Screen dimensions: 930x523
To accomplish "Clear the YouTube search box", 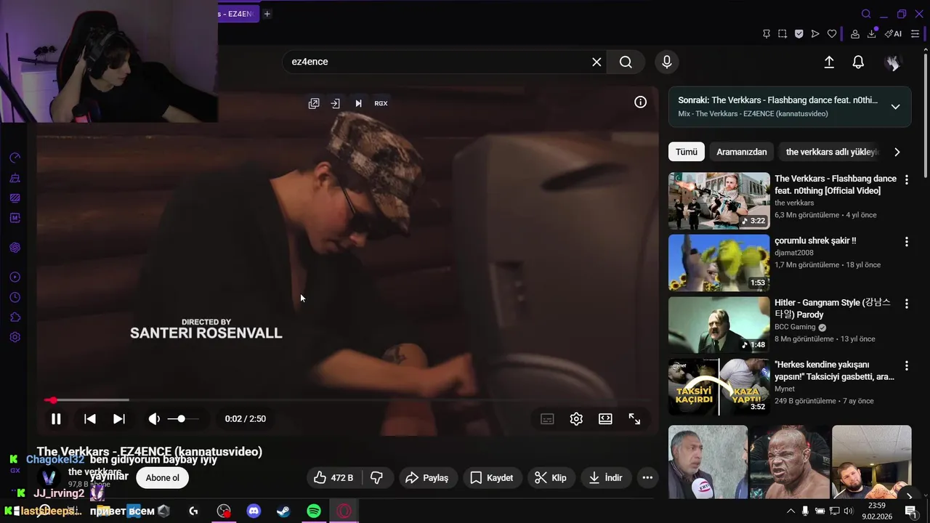I will tap(597, 62).
